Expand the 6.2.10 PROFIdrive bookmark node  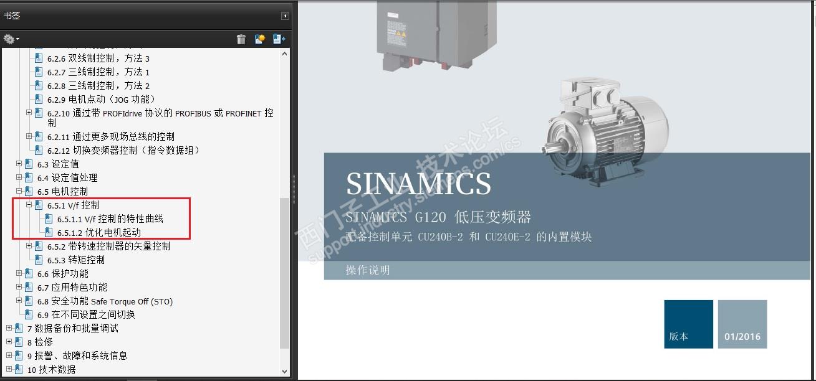29,113
